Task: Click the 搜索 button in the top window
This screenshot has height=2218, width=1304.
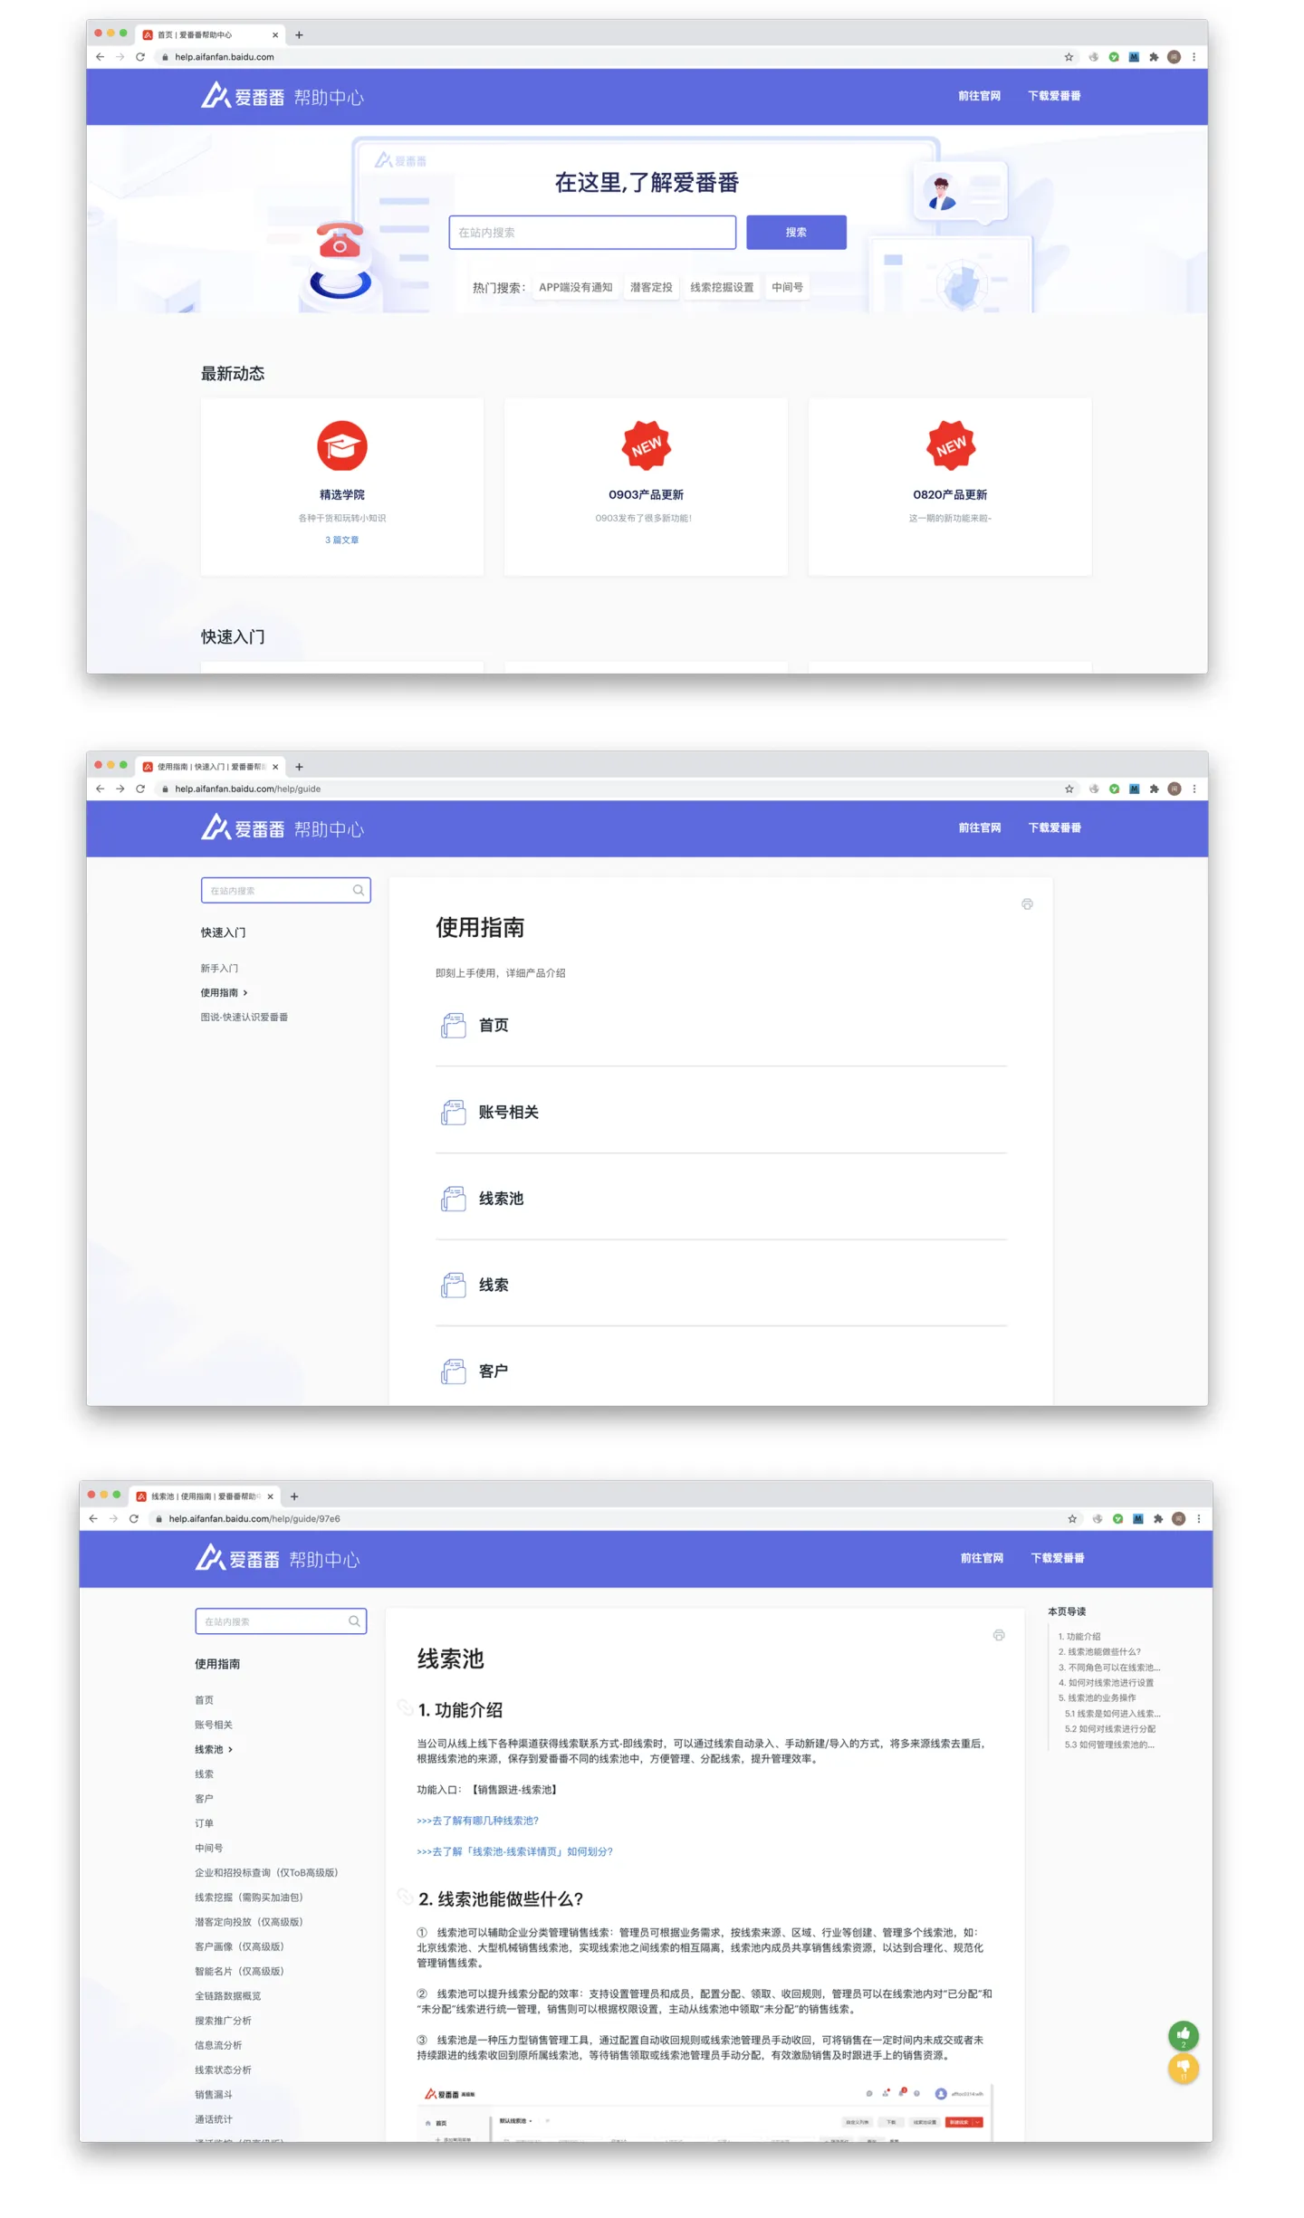Action: click(796, 233)
